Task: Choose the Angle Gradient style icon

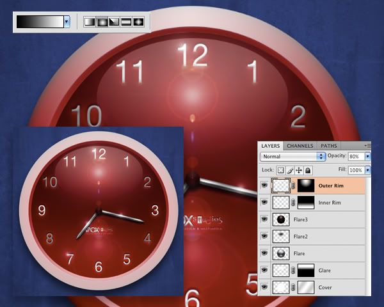Action: pos(114,22)
